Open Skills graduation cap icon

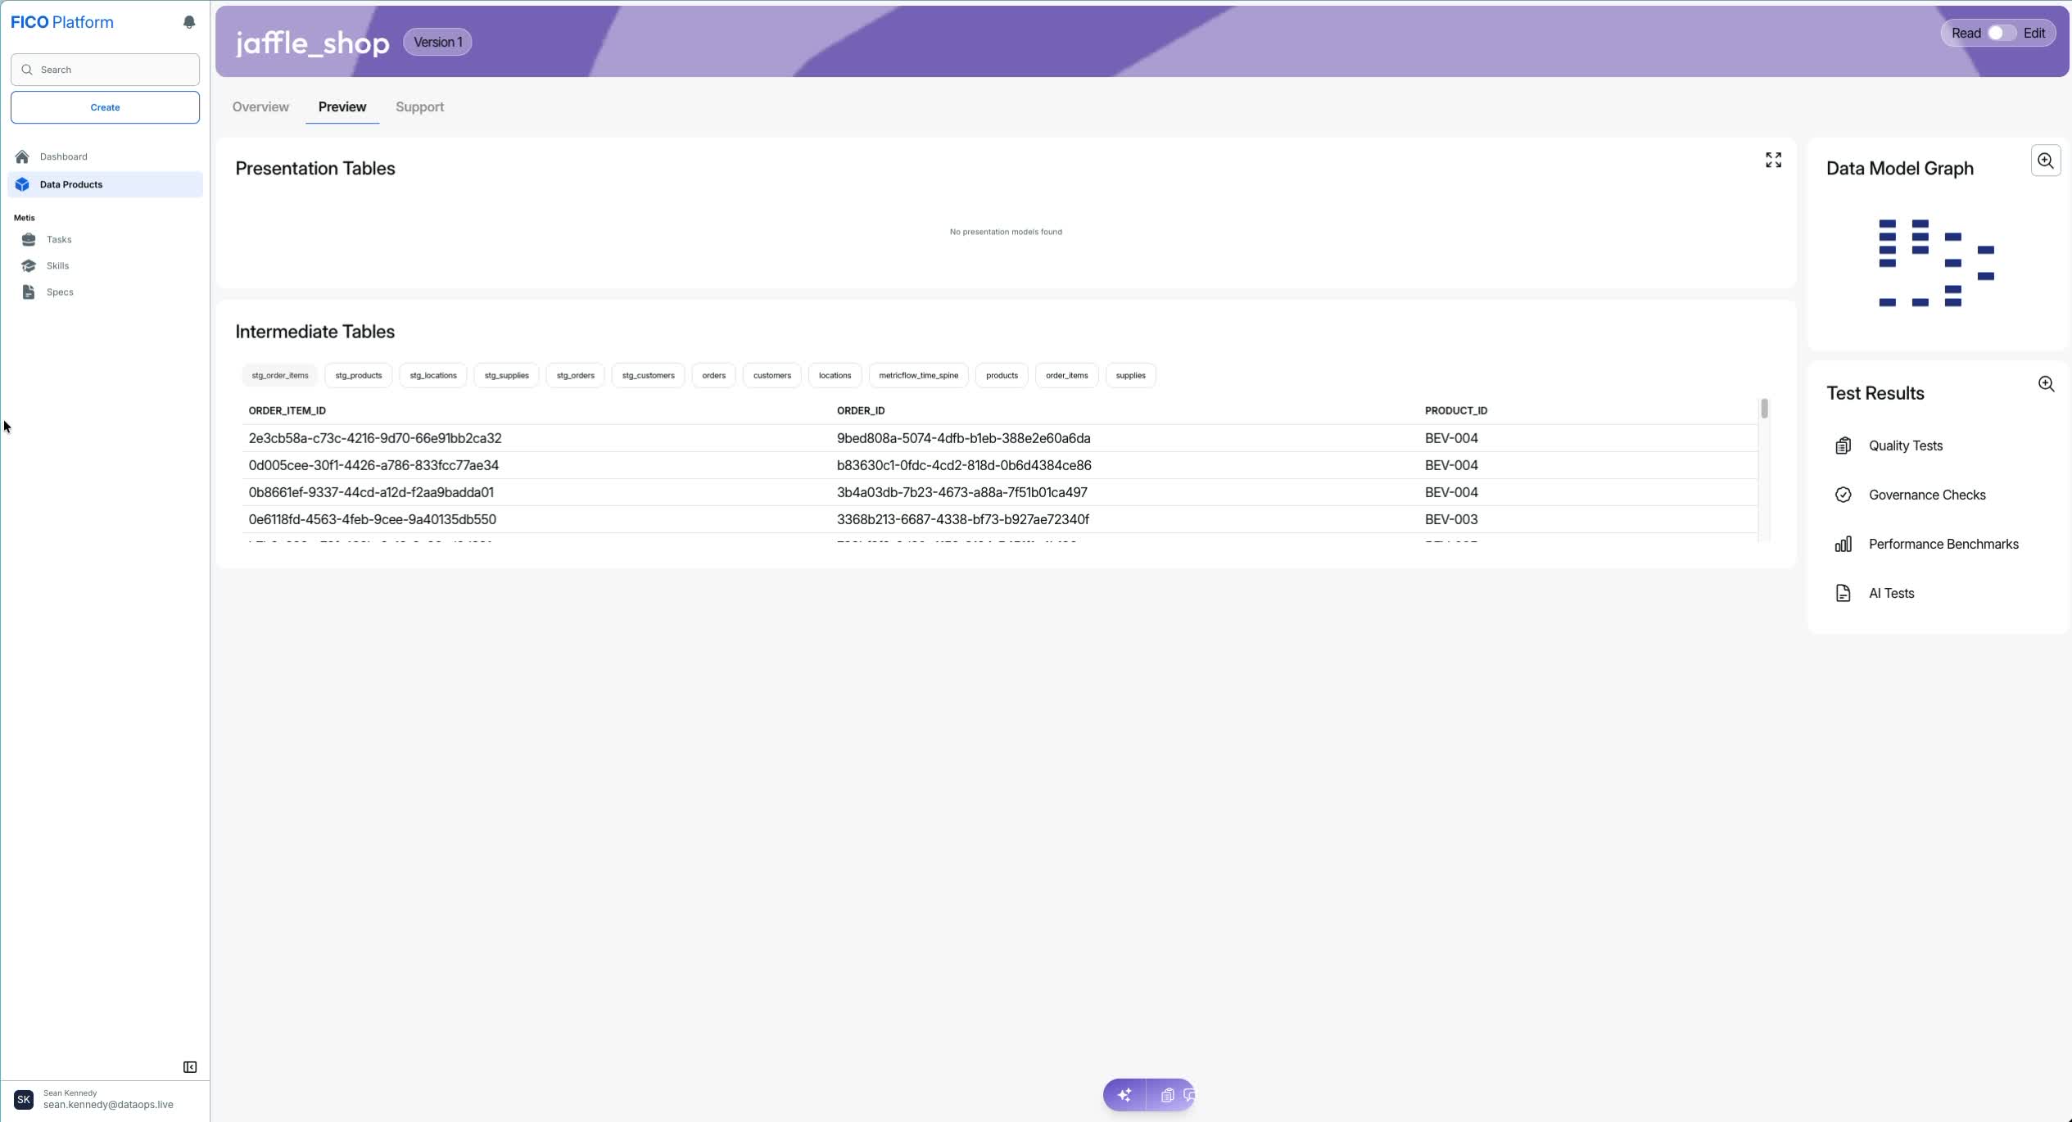(x=29, y=265)
